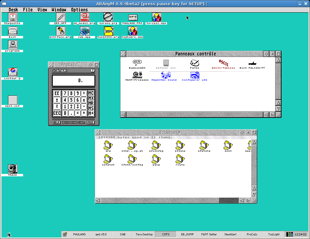310x239 pixels.
Task: Switch to TwiLight in the taskbar
Action: point(274,235)
